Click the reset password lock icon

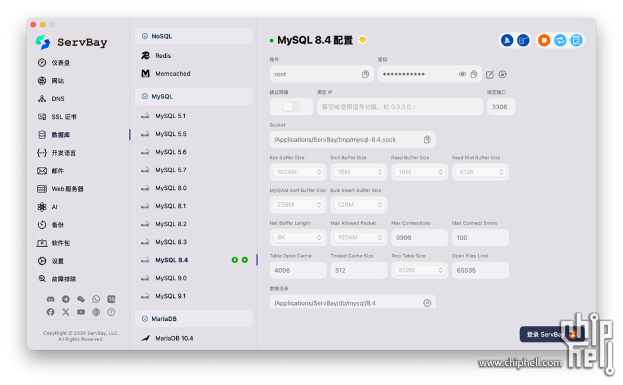point(503,74)
